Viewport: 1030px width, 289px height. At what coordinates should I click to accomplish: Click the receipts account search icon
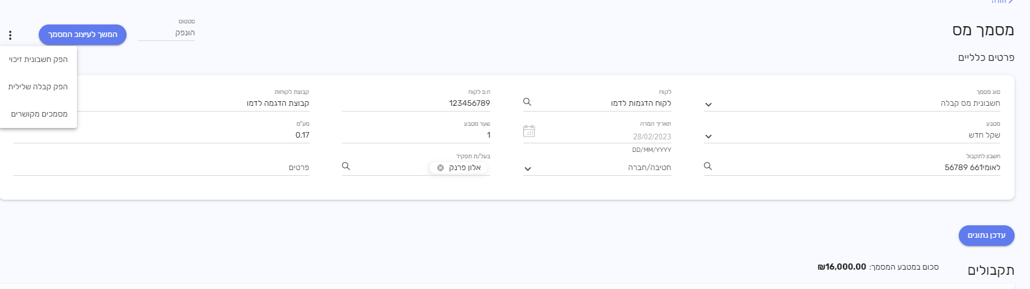pyautogui.click(x=708, y=166)
